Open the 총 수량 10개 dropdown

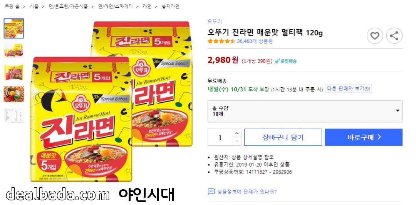305,111
